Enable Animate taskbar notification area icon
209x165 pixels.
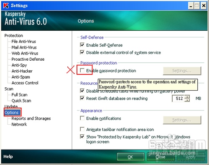(82, 129)
